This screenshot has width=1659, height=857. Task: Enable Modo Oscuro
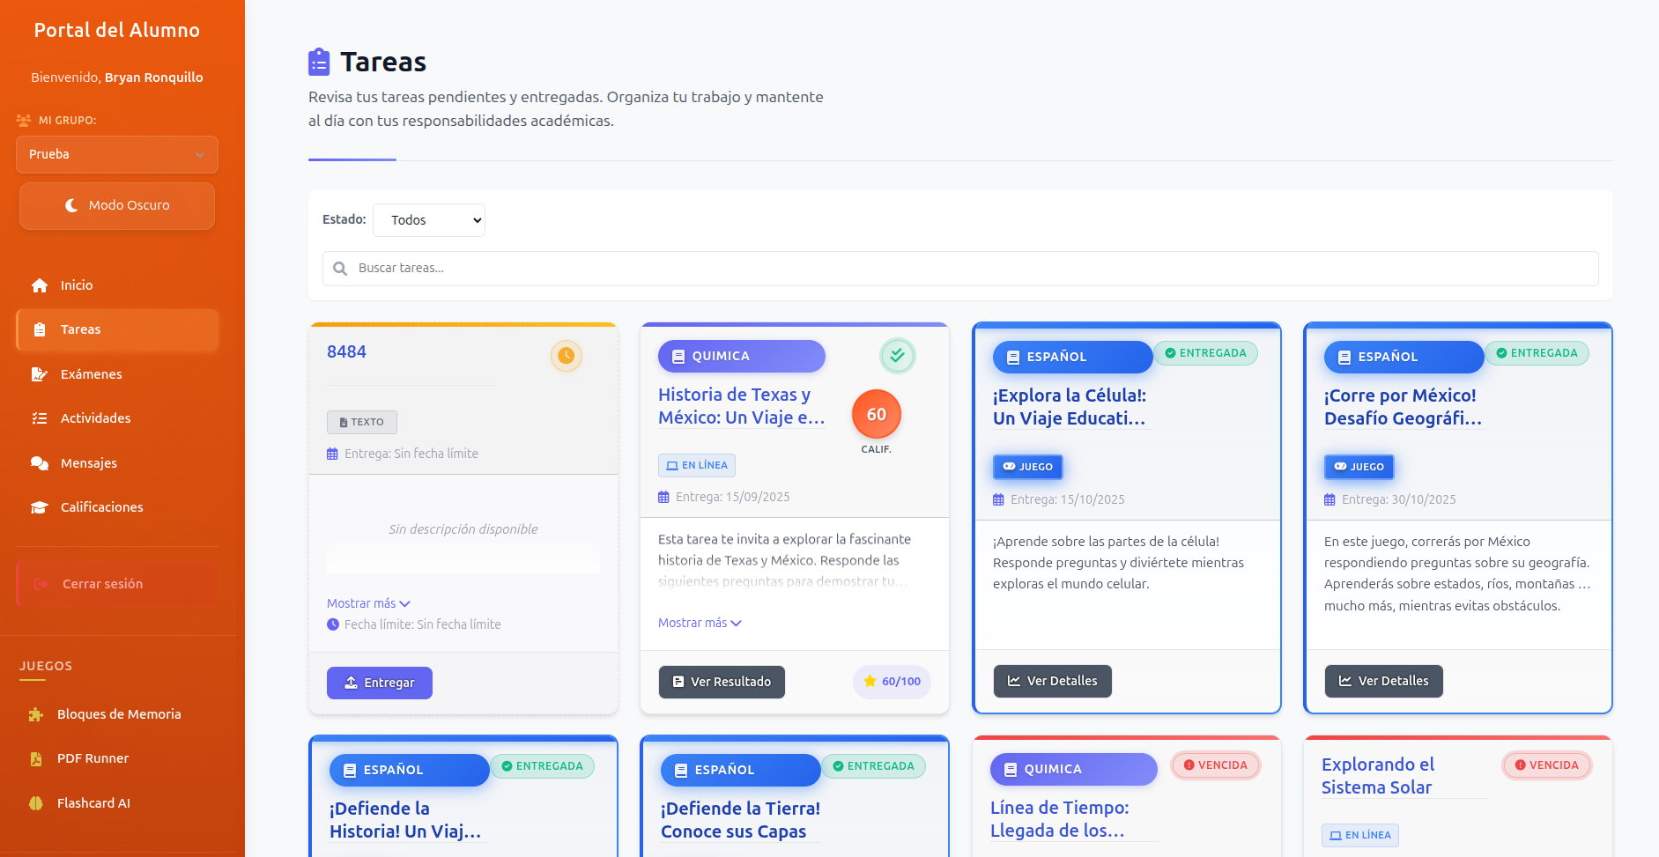[x=116, y=205]
